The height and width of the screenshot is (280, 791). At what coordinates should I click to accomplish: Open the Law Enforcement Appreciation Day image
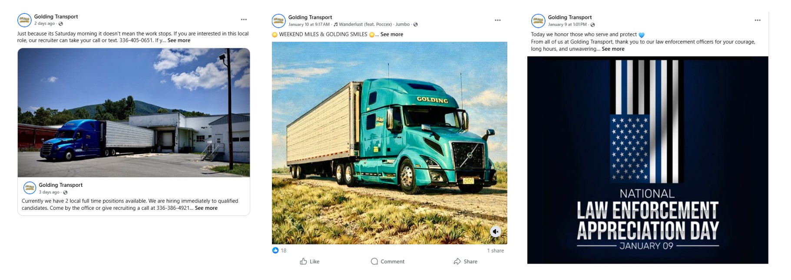[x=647, y=160]
